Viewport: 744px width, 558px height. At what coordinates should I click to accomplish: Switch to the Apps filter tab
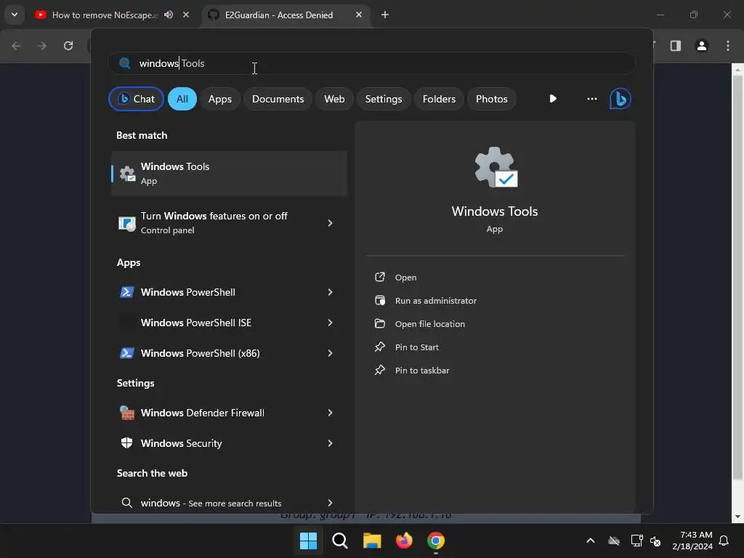219,99
